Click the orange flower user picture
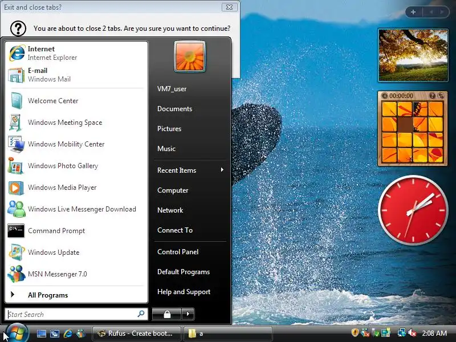The width and height of the screenshot is (456, 342). (190, 56)
